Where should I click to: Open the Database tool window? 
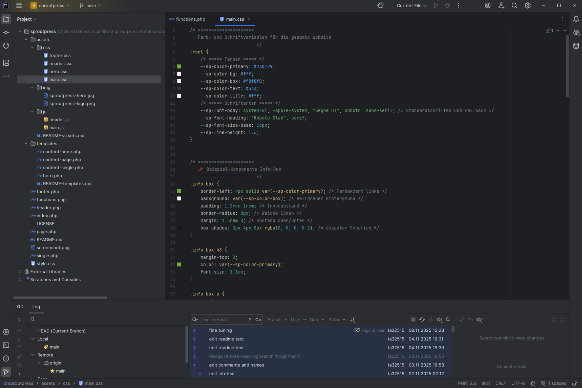click(576, 46)
